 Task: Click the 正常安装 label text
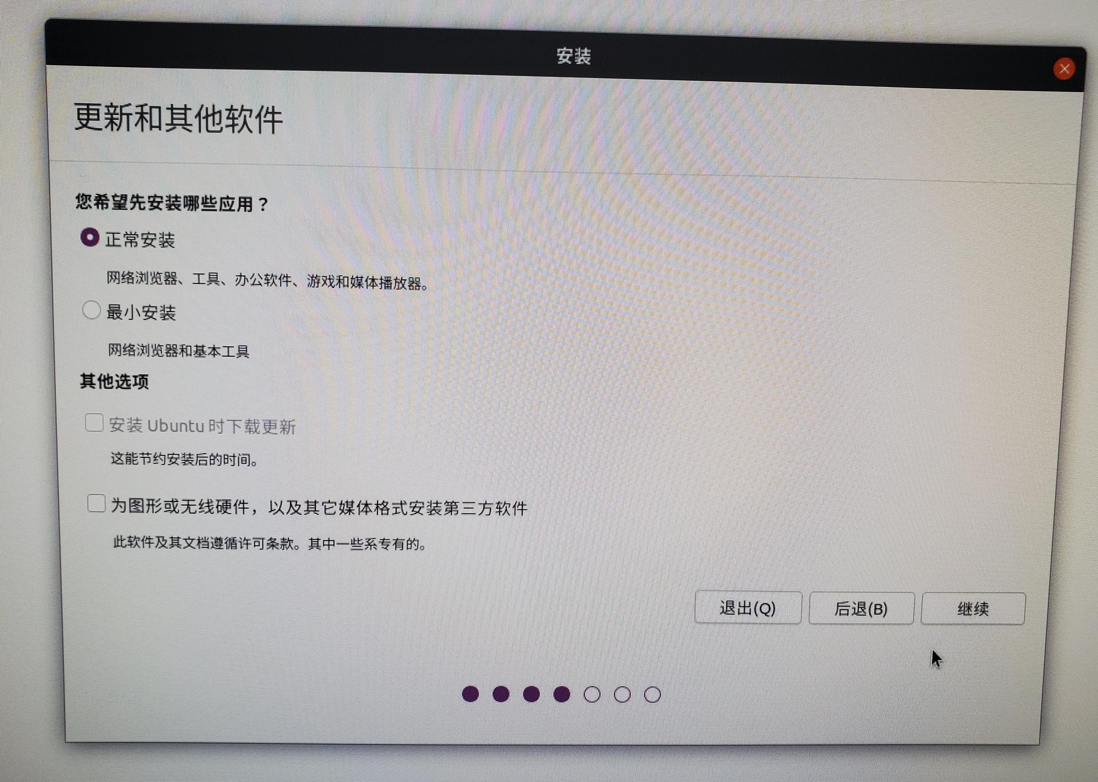click(x=140, y=240)
